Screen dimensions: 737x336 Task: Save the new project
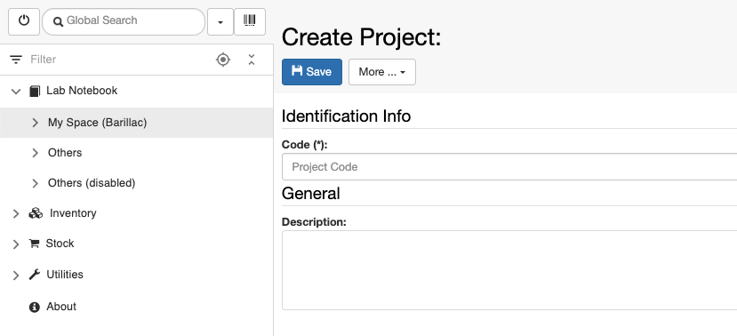pos(312,72)
